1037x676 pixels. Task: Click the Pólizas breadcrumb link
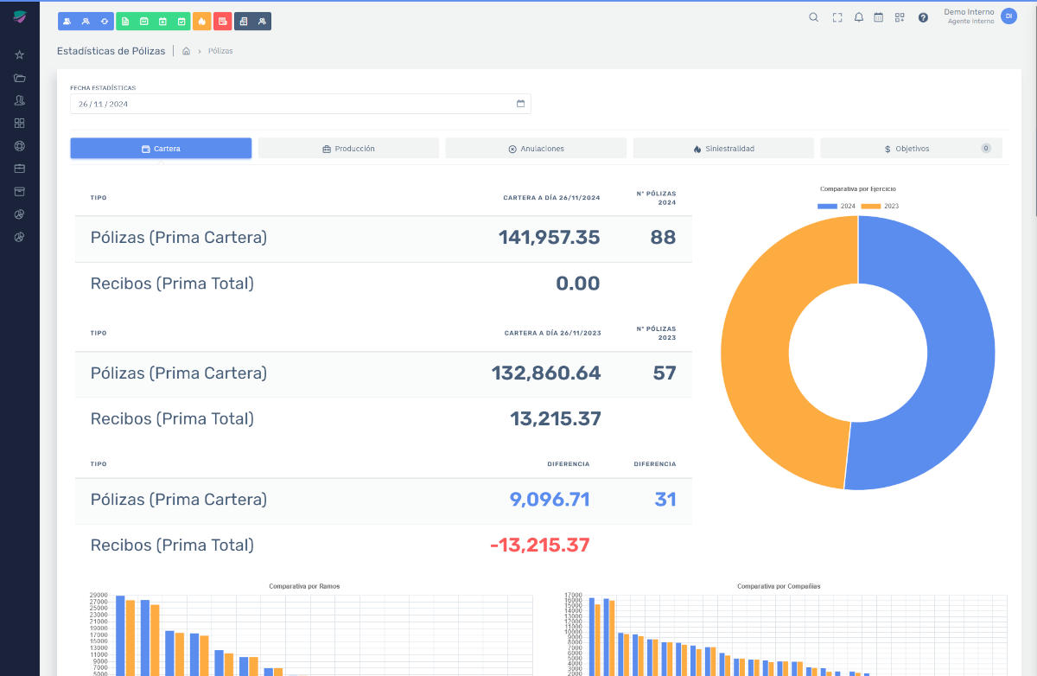[219, 50]
